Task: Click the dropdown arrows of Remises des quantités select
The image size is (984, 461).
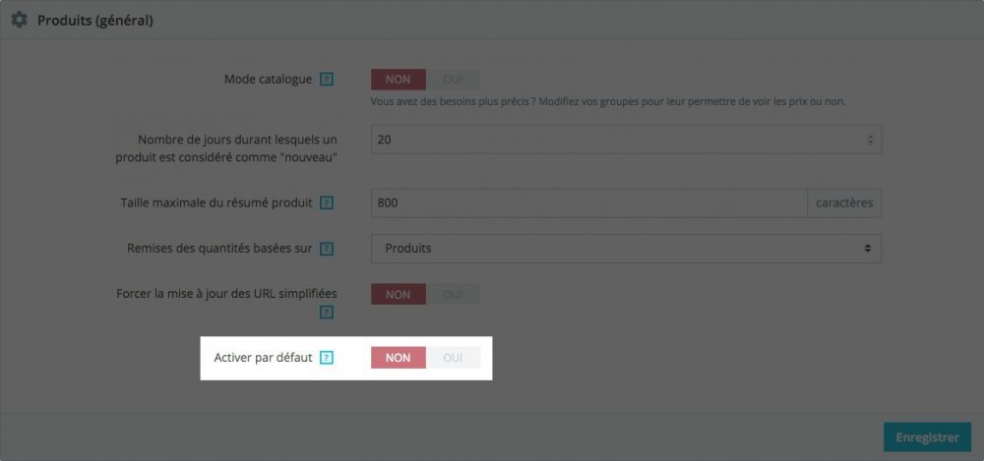Action: pyautogui.click(x=867, y=249)
